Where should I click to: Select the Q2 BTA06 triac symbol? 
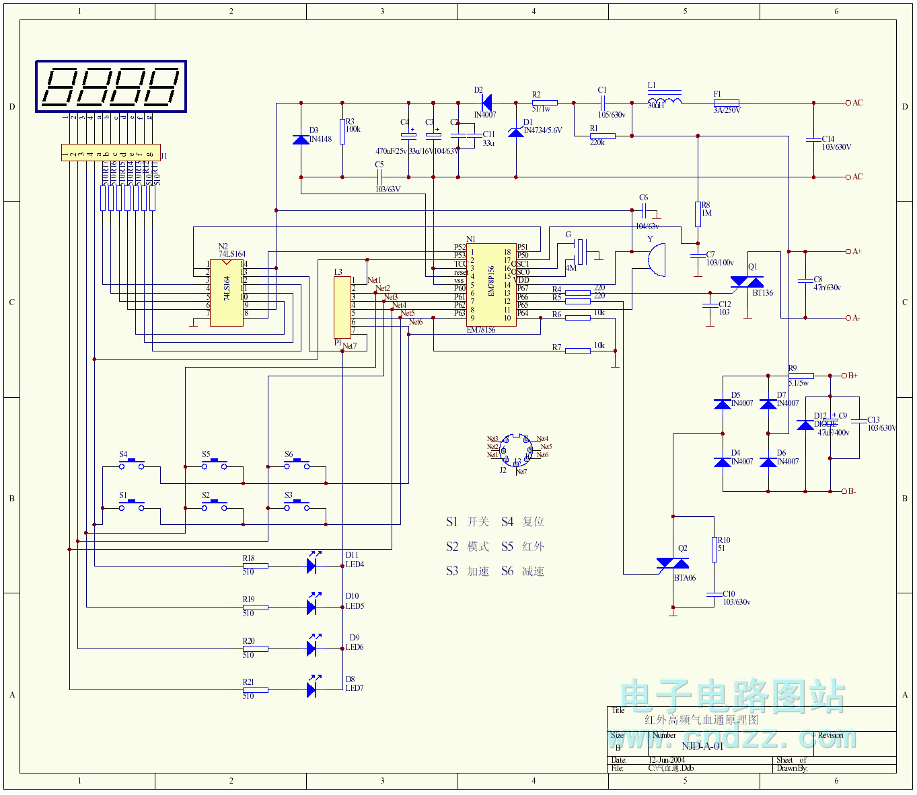pyautogui.click(x=673, y=564)
